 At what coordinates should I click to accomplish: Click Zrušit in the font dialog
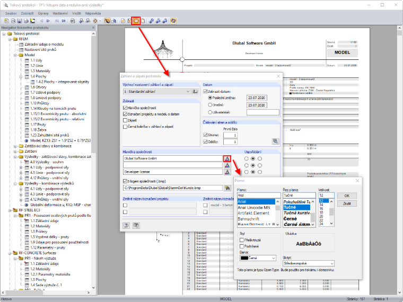[x=347, y=203]
